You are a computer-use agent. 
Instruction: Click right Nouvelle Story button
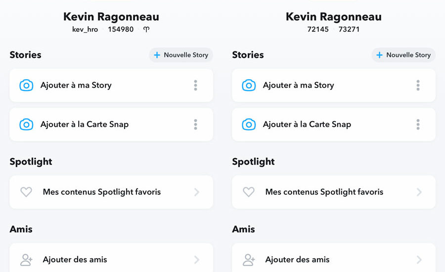point(403,55)
